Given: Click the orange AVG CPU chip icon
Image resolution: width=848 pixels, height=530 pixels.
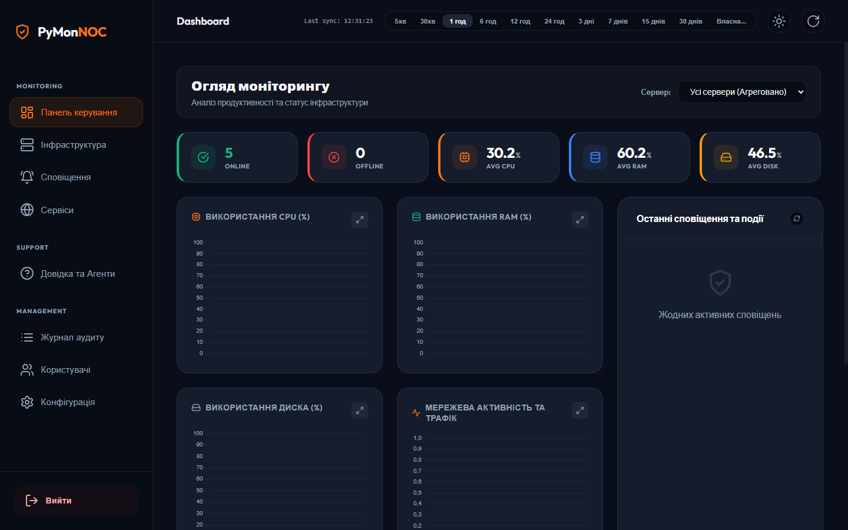Looking at the screenshot, I should click(465, 157).
